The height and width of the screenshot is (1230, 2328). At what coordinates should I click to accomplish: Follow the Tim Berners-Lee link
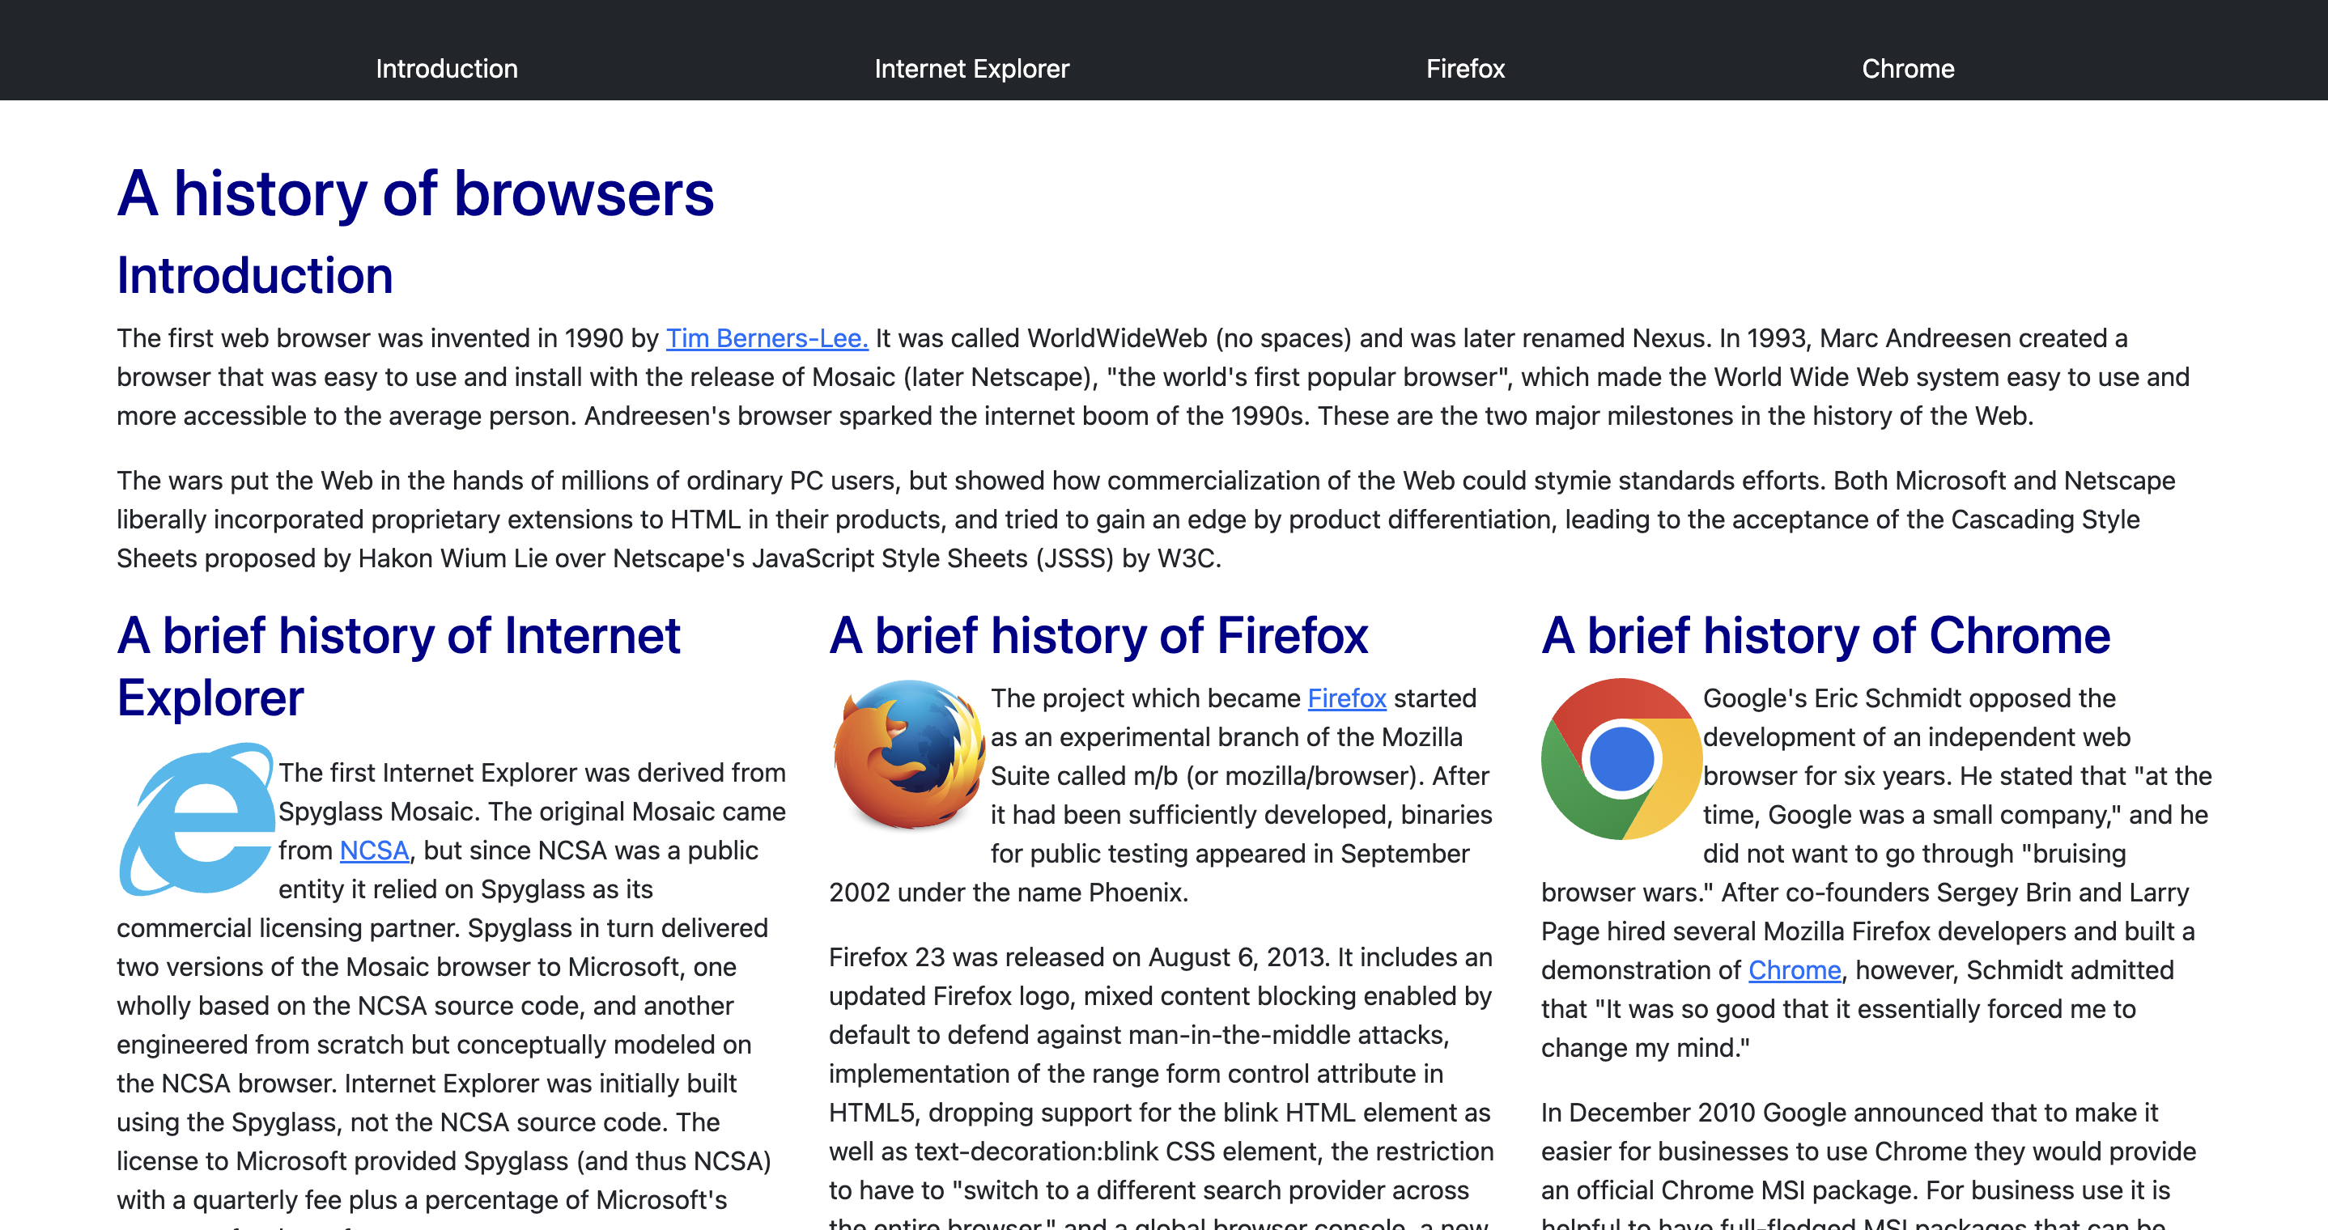(767, 338)
